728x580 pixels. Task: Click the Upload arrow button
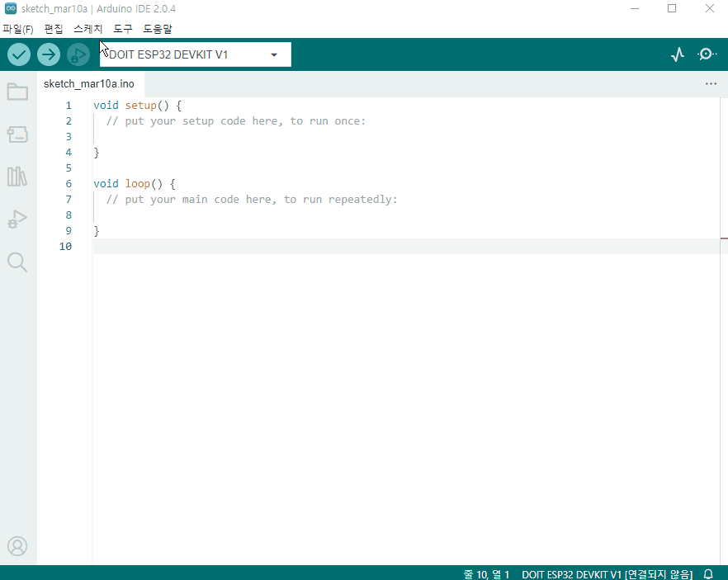pos(48,54)
